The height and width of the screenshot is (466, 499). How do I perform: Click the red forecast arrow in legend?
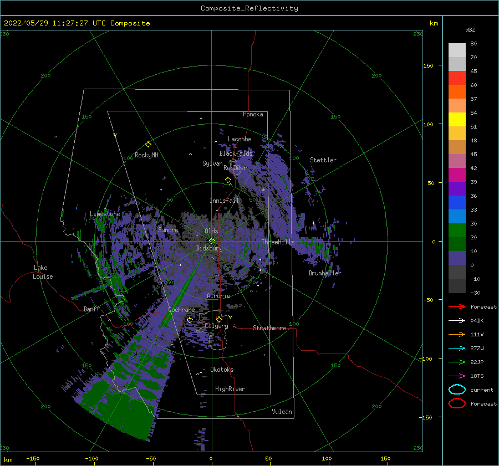click(x=457, y=306)
